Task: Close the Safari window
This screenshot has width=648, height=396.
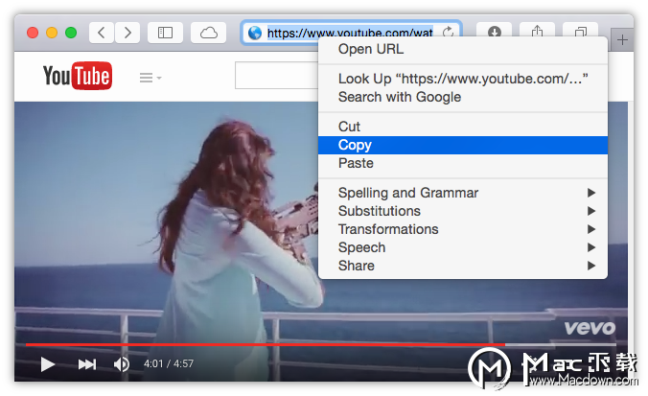Action: click(33, 33)
